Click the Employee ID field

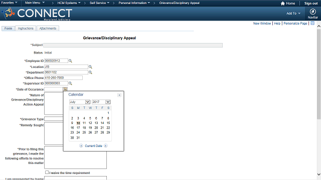point(56,61)
